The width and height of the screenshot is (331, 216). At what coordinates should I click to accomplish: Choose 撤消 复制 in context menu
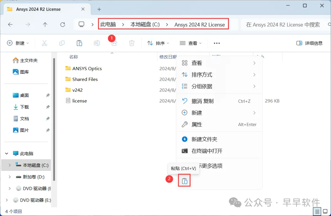pyautogui.click(x=219, y=101)
